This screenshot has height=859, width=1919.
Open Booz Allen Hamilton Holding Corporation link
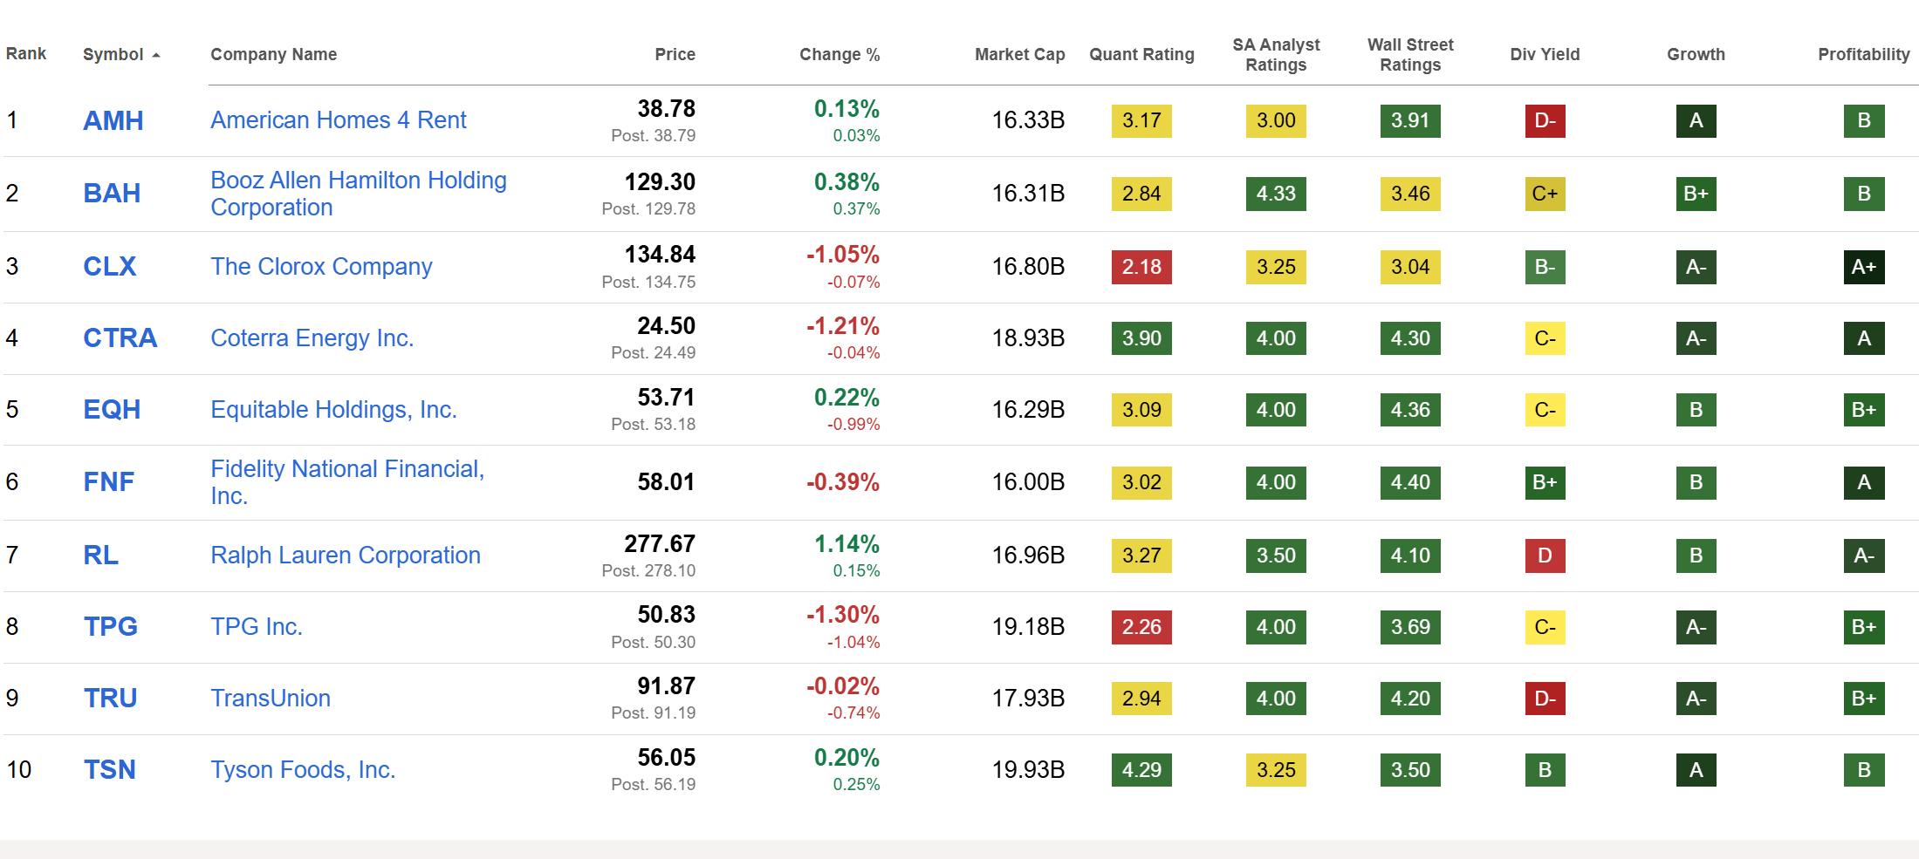[359, 194]
